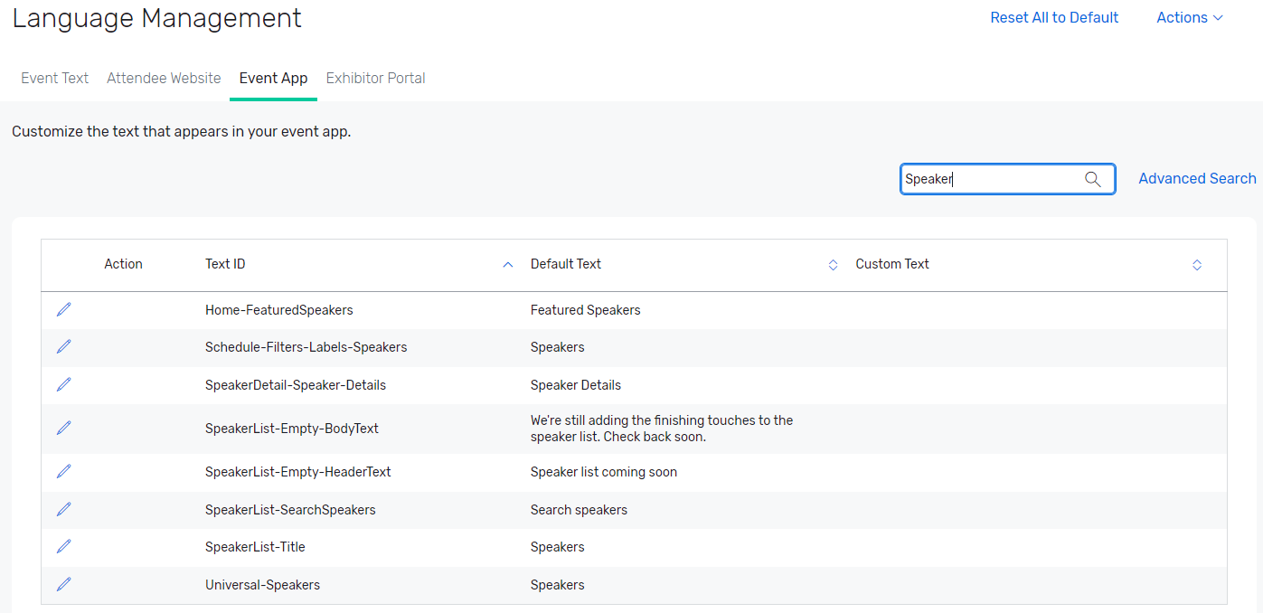The width and height of the screenshot is (1263, 613).
Task: Click edit pencil for SpeakerList-SearchSpeakers
Action: coord(63,510)
